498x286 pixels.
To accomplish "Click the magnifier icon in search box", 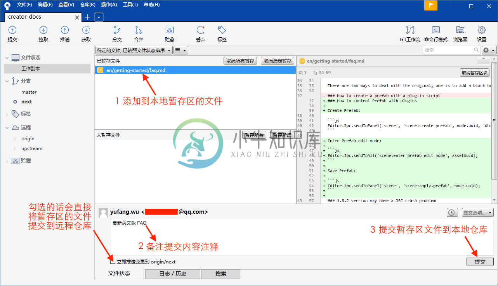I will (x=476, y=50).
